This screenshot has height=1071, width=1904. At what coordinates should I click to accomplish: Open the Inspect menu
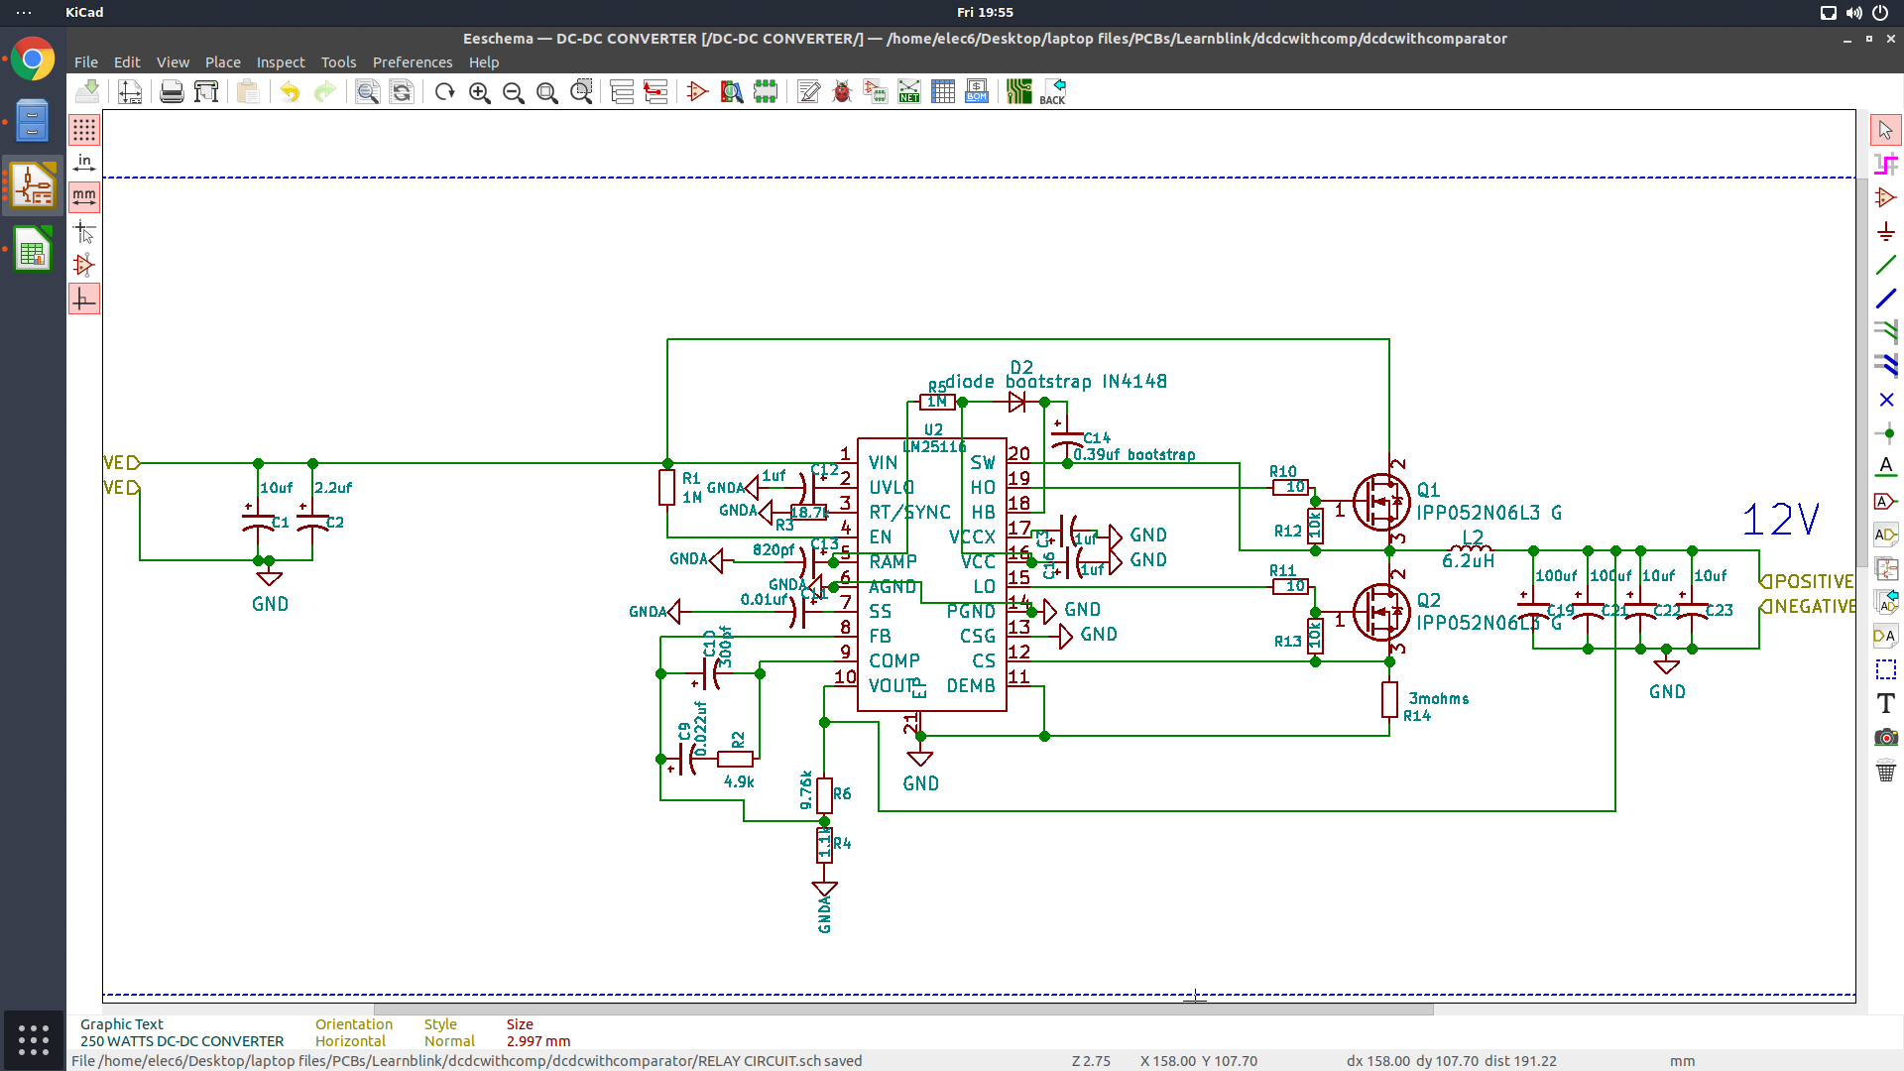point(280,61)
